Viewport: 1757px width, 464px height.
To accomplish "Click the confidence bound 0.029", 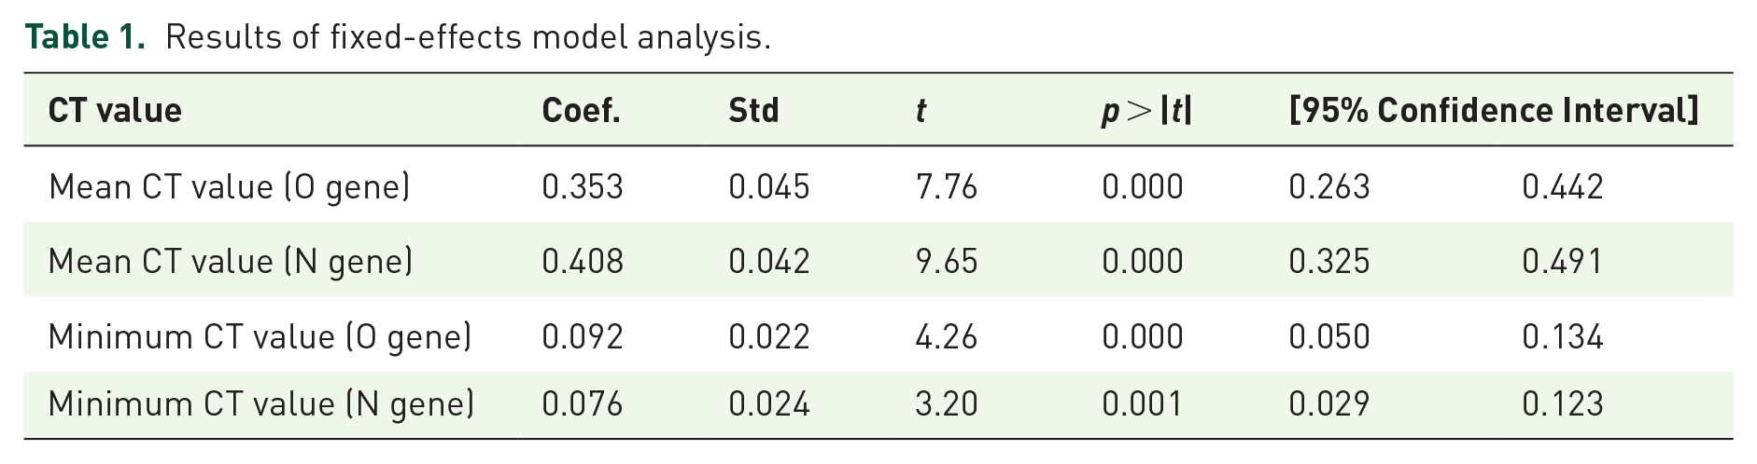I will point(1329,404).
